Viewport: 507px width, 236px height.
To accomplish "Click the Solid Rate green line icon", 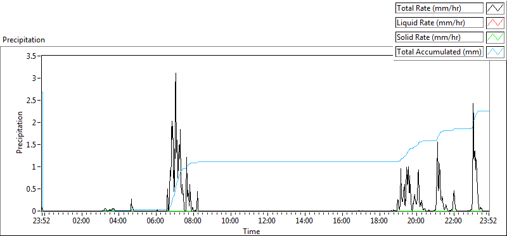I will point(495,37).
